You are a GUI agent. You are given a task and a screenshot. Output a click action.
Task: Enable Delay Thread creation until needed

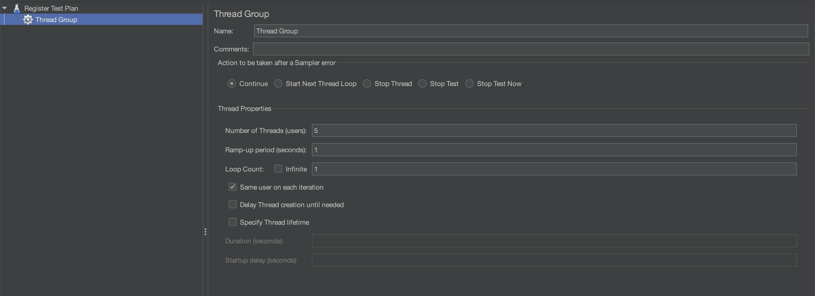pos(233,204)
